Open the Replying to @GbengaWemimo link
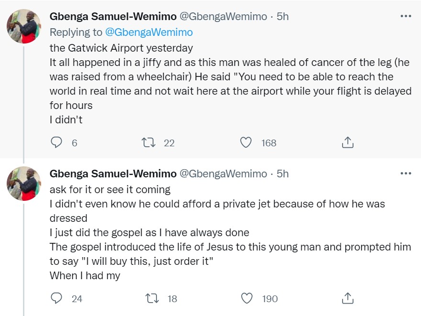 point(149,32)
